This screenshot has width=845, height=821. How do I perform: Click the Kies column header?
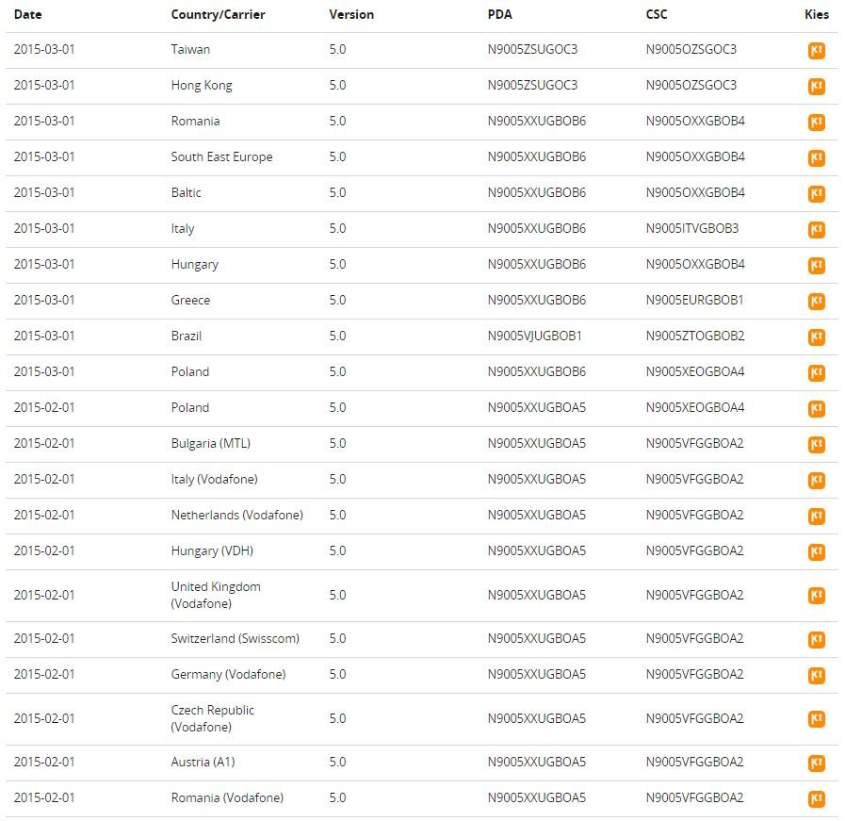pos(817,14)
